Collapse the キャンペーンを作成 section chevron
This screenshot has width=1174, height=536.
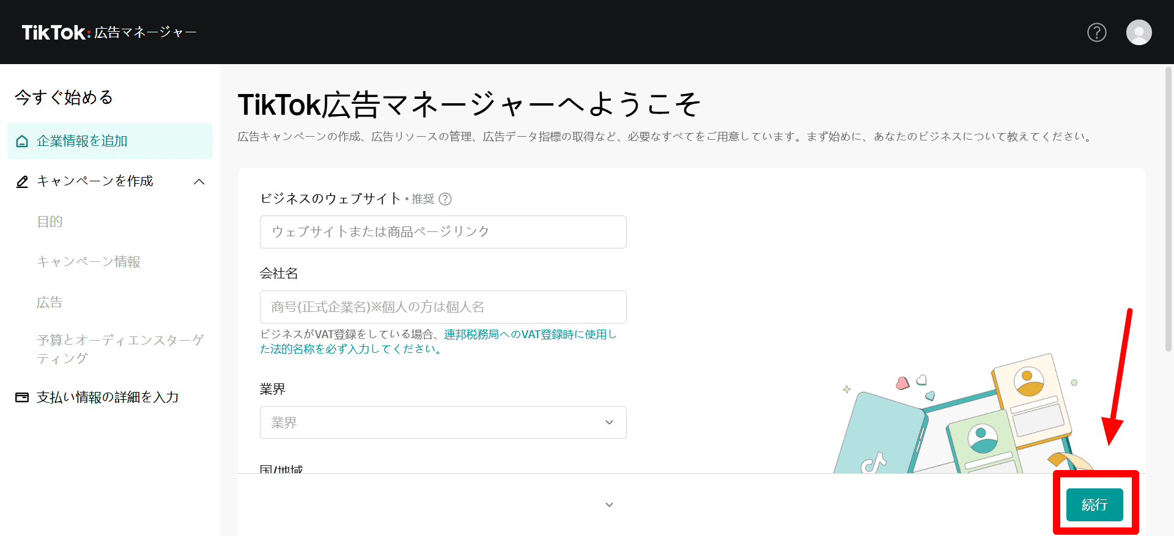click(199, 182)
